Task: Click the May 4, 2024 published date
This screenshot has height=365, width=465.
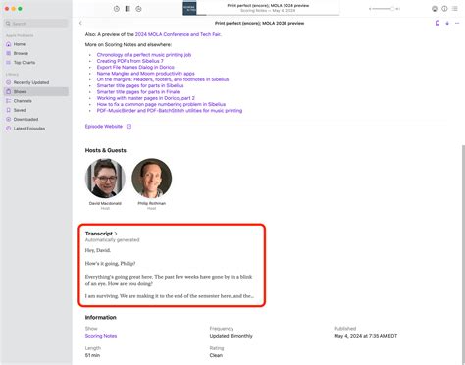Action: click(365, 336)
